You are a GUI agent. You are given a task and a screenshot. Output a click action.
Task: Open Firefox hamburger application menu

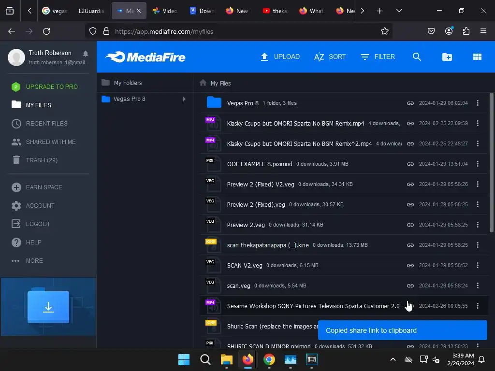coord(483,31)
